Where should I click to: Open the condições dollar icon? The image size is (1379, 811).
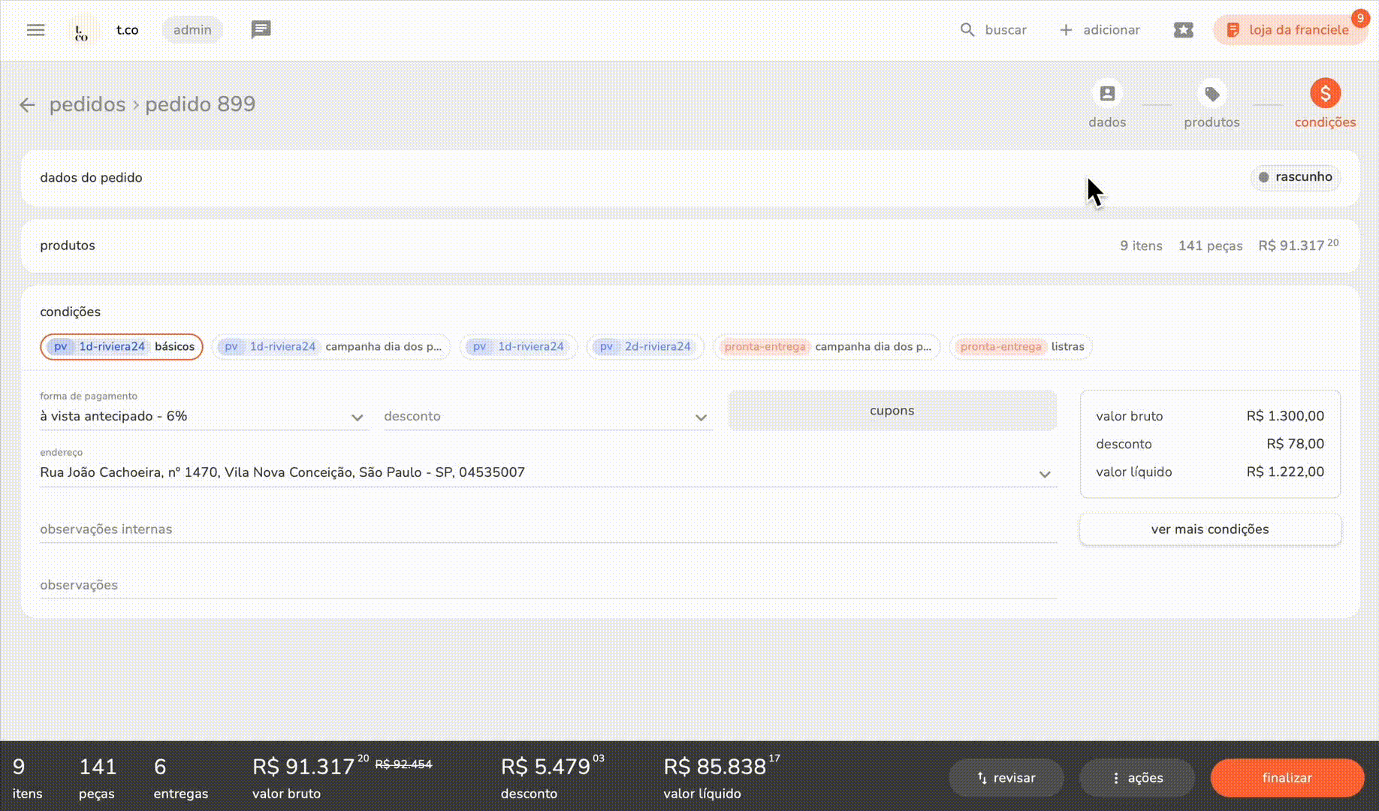pyautogui.click(x=1325, y=93)
